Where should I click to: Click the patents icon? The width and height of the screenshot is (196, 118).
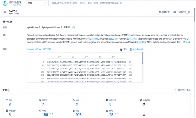click(40, 111)
